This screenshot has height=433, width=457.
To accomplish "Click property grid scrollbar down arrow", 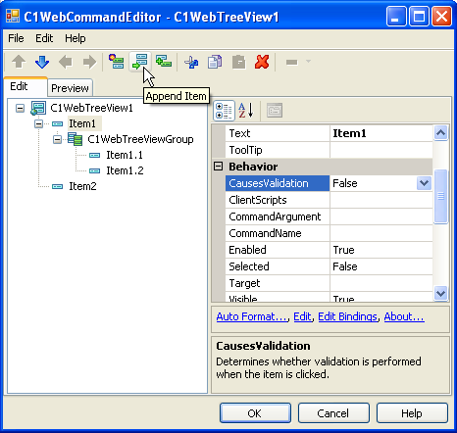I will point(440,293).
